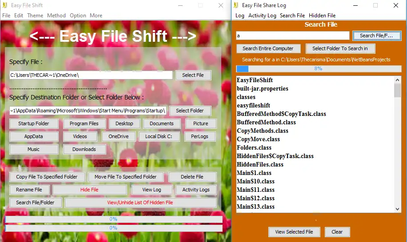Image resolution: width=407 pixels, height=242 pixels.
Task: Select Folders.class in results
Action: (x=254, y=147)
